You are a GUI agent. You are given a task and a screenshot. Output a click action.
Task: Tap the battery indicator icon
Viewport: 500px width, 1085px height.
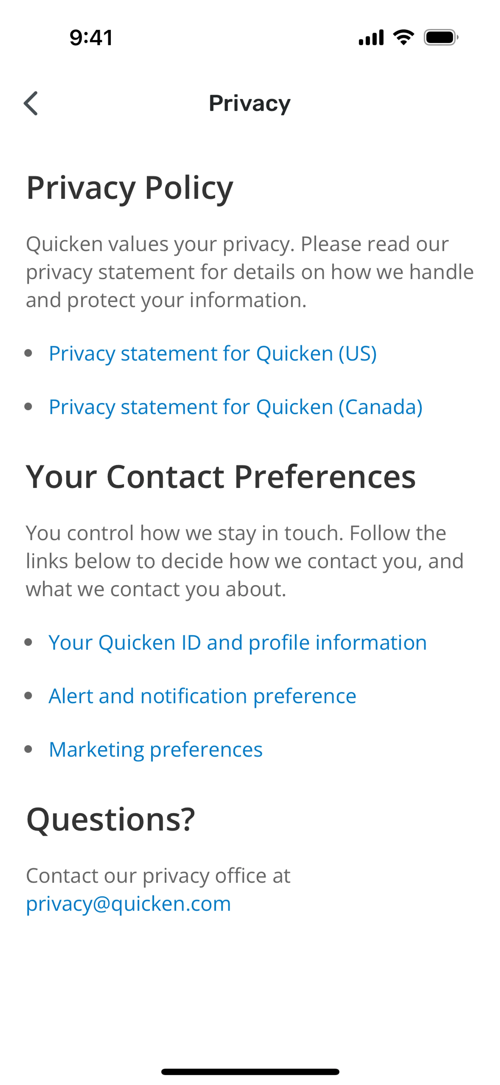(x=441, y=38)
